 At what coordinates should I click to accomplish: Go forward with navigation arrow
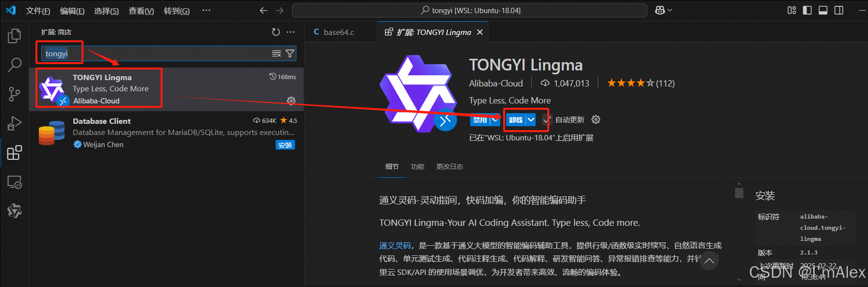pyautogui.click(x=279, y=10)
